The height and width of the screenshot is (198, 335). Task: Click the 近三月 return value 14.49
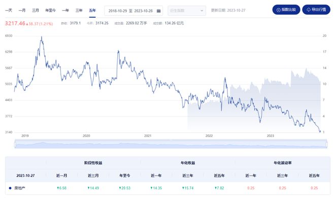click(x=93, y=188)
